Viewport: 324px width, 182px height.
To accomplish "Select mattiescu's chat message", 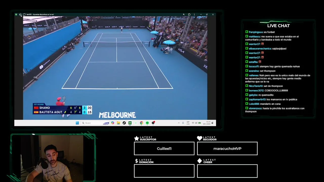I will tap(272, 38).
